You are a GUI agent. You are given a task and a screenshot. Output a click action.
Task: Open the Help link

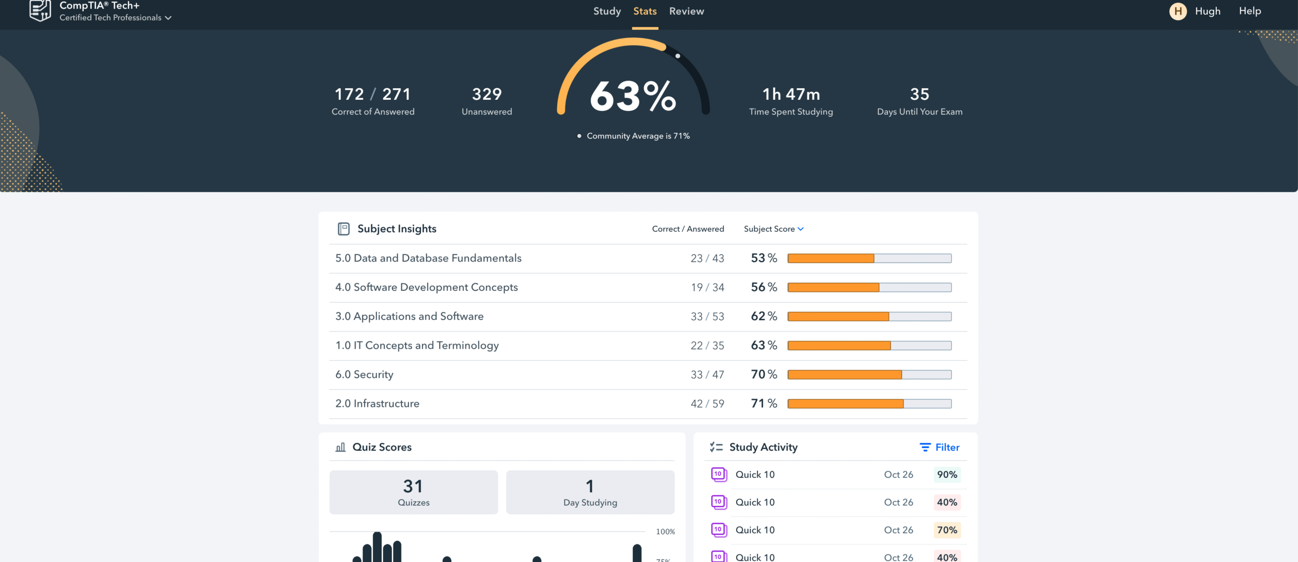point(1249,11)
